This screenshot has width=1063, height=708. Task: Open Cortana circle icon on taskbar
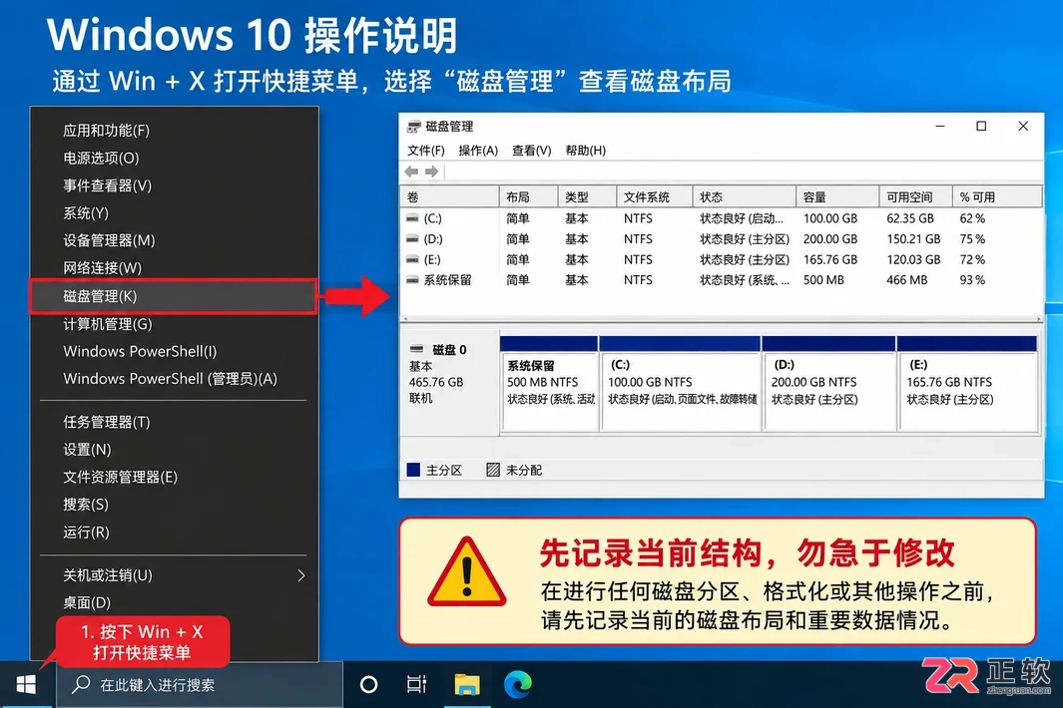pos(368,685)
